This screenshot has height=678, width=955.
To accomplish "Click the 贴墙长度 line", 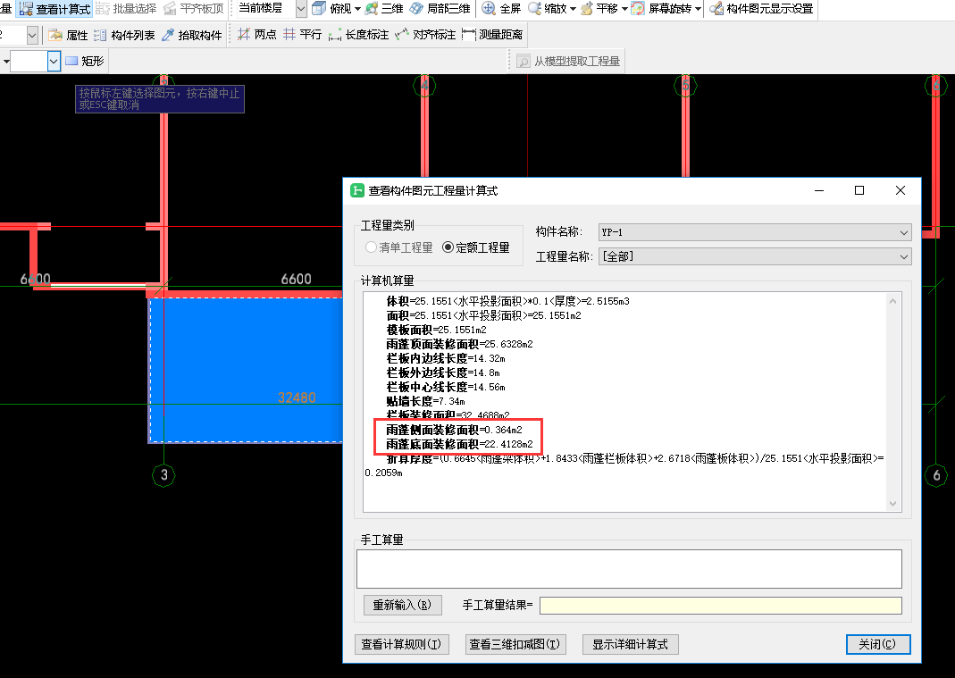I will [x=426, y=401].
